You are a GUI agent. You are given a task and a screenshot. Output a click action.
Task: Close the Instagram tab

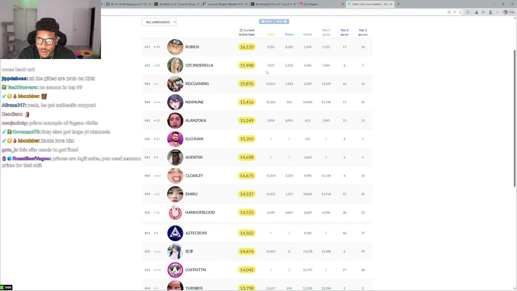(x=343, y=4)
